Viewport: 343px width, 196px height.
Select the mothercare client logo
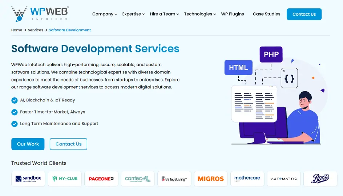pyautogui.click(x=247, y=179)
